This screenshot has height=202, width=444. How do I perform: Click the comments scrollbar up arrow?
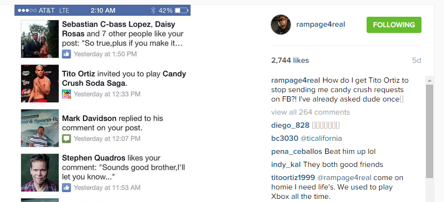[429, 81]
